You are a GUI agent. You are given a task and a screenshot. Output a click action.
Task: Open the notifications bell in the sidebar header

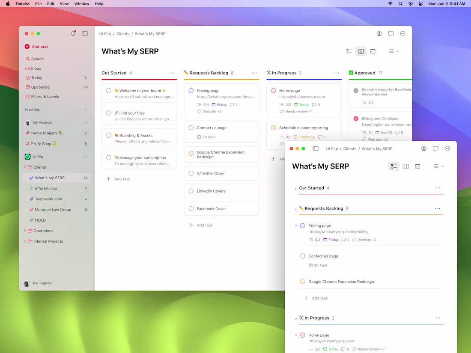pyautogui.click(x=73, y=33)
